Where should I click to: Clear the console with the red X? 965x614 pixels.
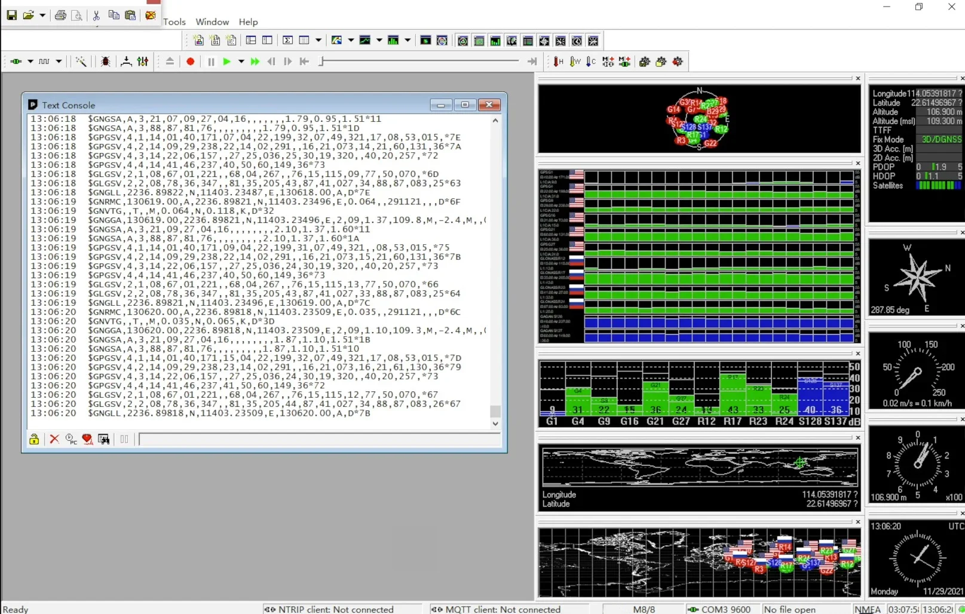[x=54, y=440]
